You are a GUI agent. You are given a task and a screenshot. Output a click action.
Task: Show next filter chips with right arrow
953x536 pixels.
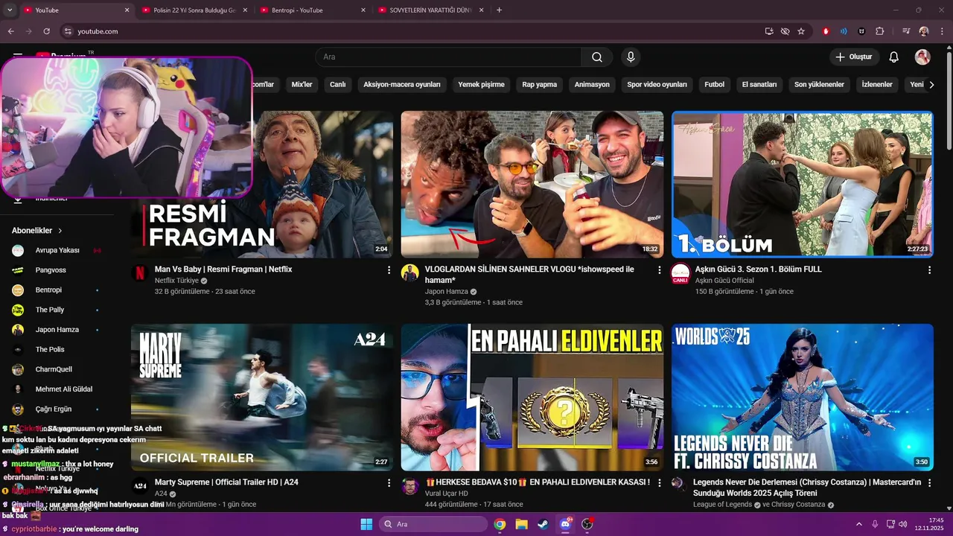coord(931,85)
